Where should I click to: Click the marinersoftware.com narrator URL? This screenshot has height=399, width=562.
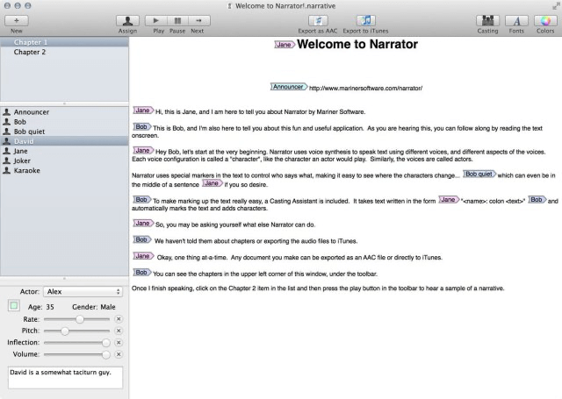(365, 89)
